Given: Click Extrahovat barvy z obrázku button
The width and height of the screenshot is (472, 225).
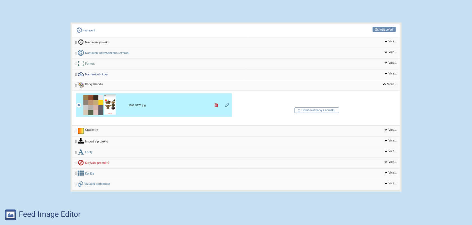Looking at the screenshot, I should [x=317, y=110].
